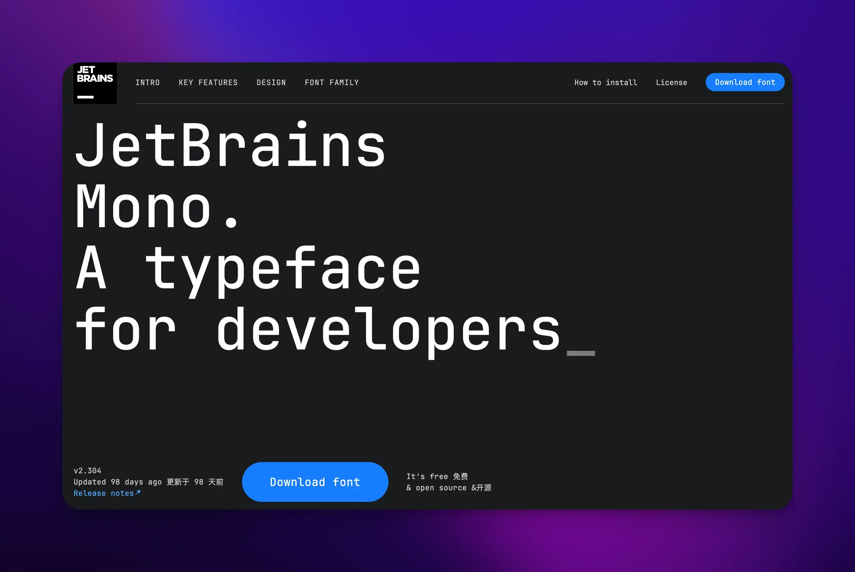The width and height of the screenshot is (855, 572).
Task: Click the large Download font button
Action: pyautogui.click(x=315, y=482)
